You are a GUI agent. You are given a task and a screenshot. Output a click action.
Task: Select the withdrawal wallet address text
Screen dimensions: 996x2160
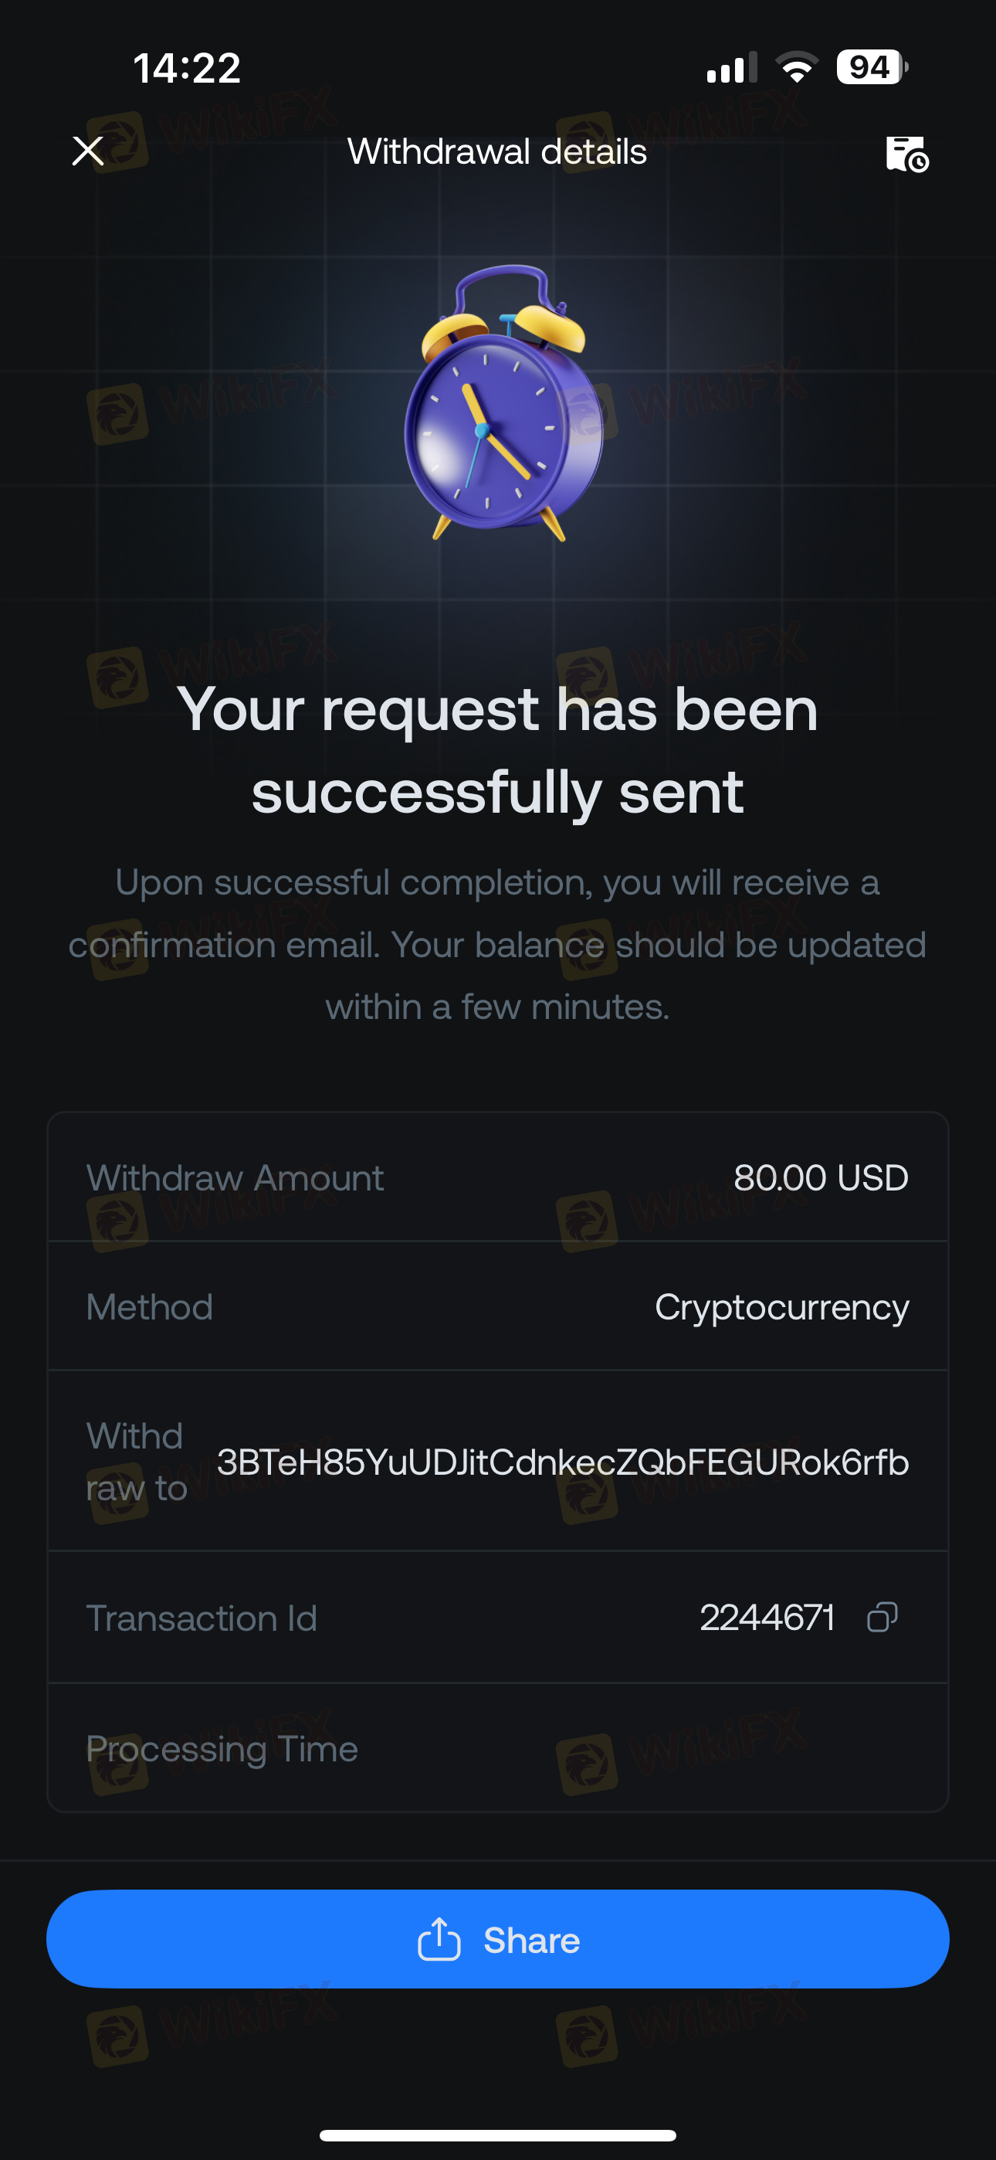[563, 1462]
